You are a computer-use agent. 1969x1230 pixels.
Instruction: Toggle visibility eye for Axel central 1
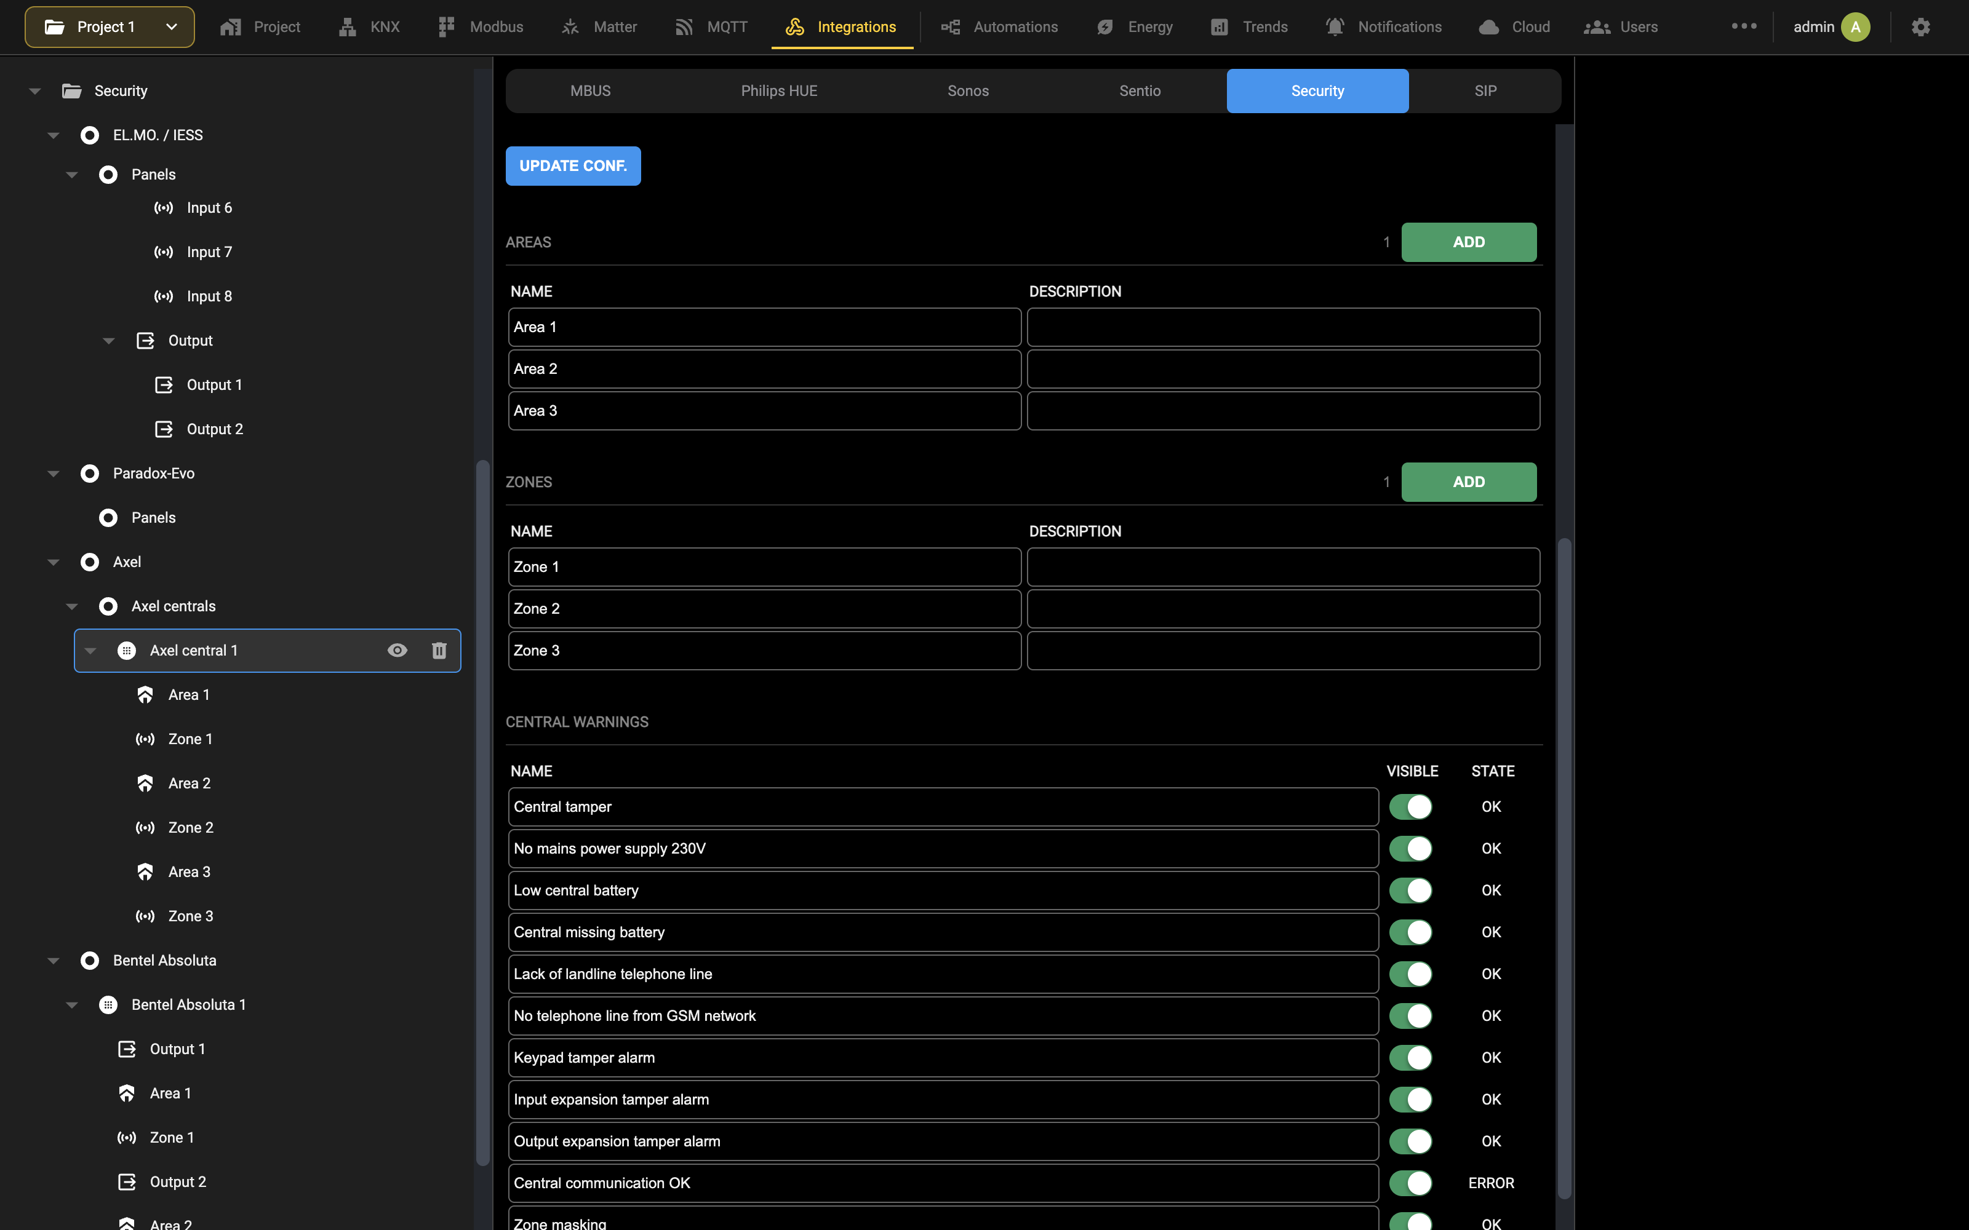tap(397, 650)
